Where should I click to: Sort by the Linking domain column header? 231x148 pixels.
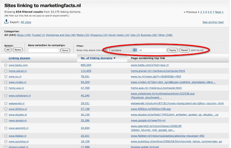coord(19,58)
